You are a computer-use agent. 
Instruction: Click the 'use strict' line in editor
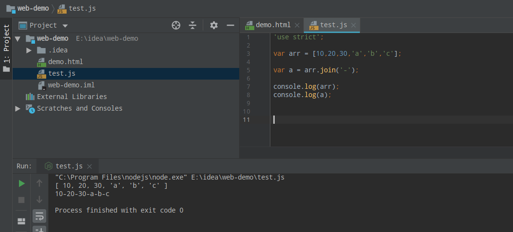pos(299,37)
